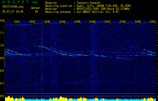Image resolution: width=158 pixels, height=101 pixels.
Task: Click the 0.6 frequency axis label
Action: click(x=2, y=96)
